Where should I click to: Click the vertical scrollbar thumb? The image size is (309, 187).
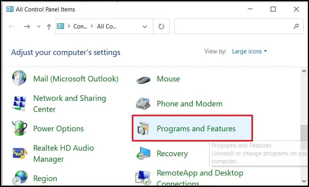coord(304,137)
